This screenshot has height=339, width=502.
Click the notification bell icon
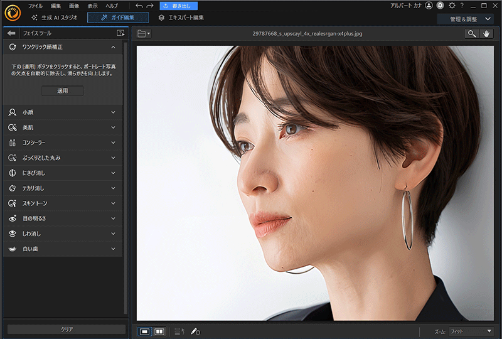click(x=441, y=6)
